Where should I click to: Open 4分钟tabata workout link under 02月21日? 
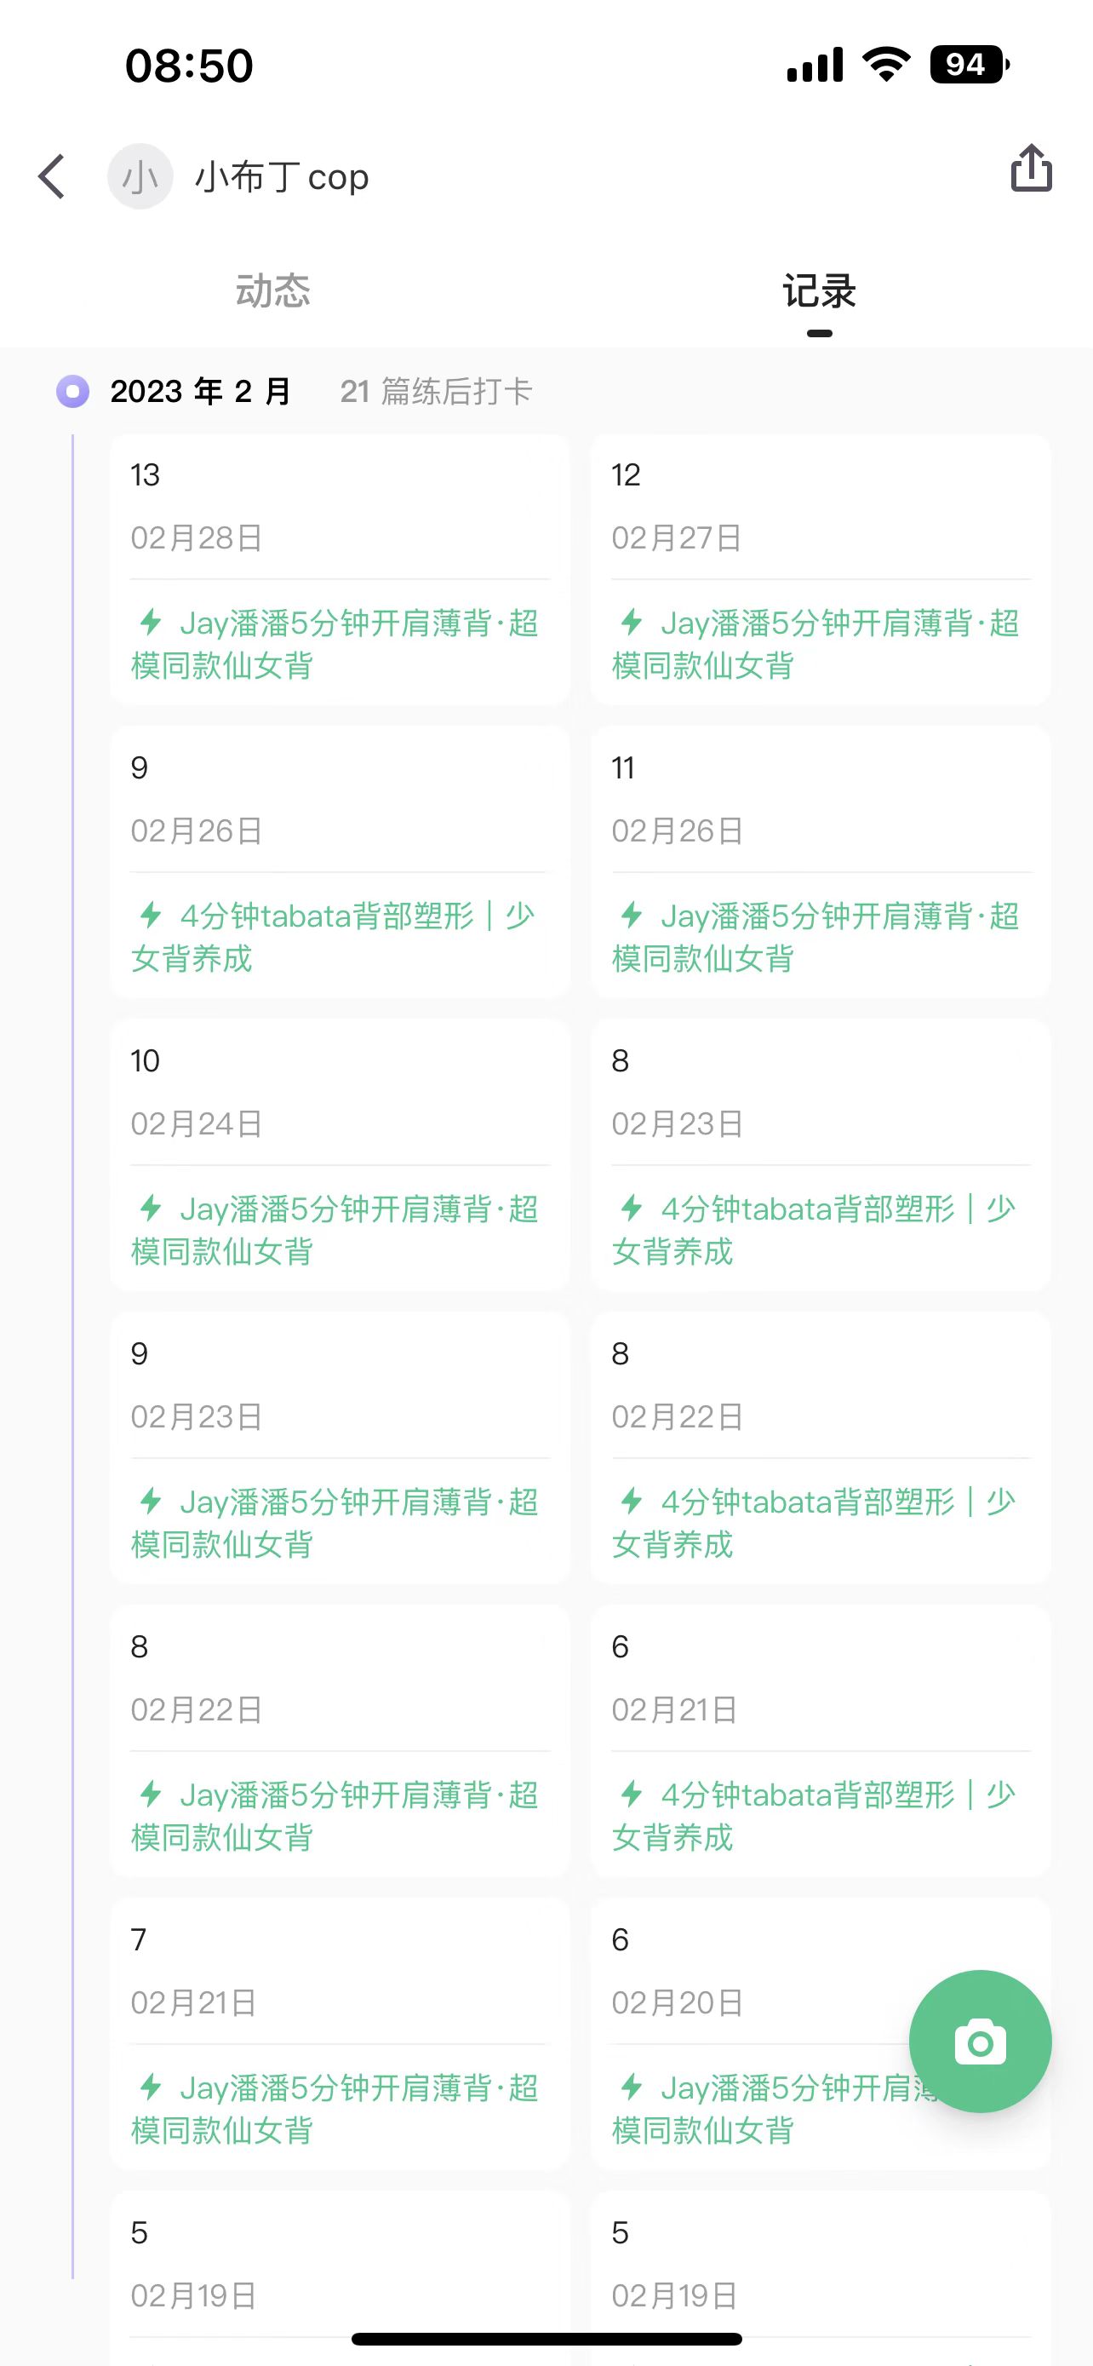[814, 1816]
